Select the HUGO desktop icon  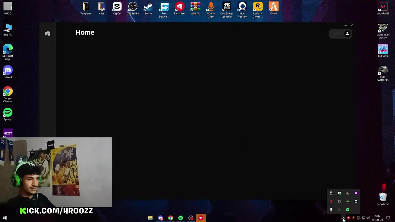(8, 9)
